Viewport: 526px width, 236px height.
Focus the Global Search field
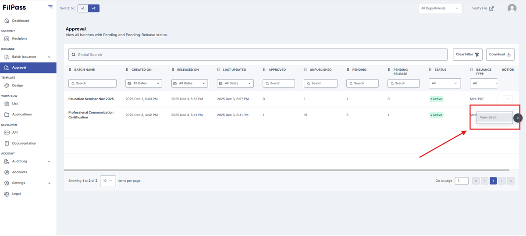(258, 55)
